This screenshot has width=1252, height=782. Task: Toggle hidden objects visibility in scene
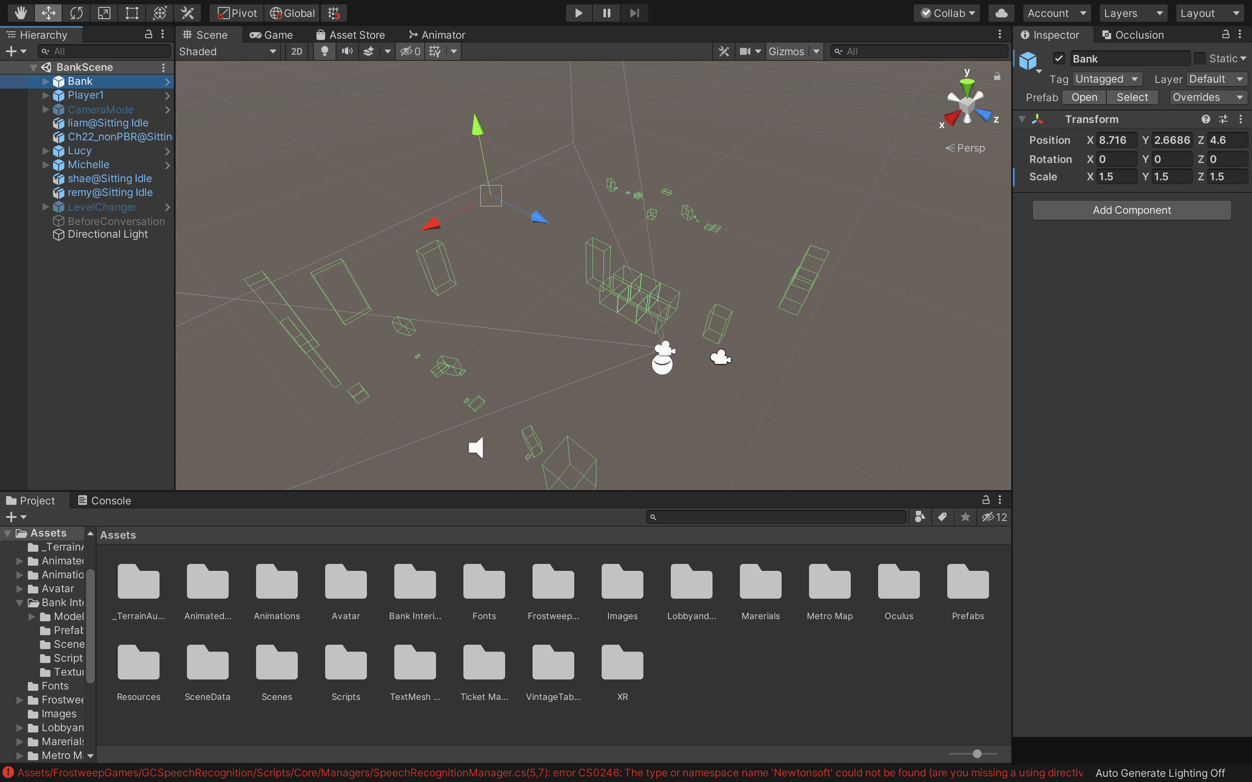tap(410, 51)
